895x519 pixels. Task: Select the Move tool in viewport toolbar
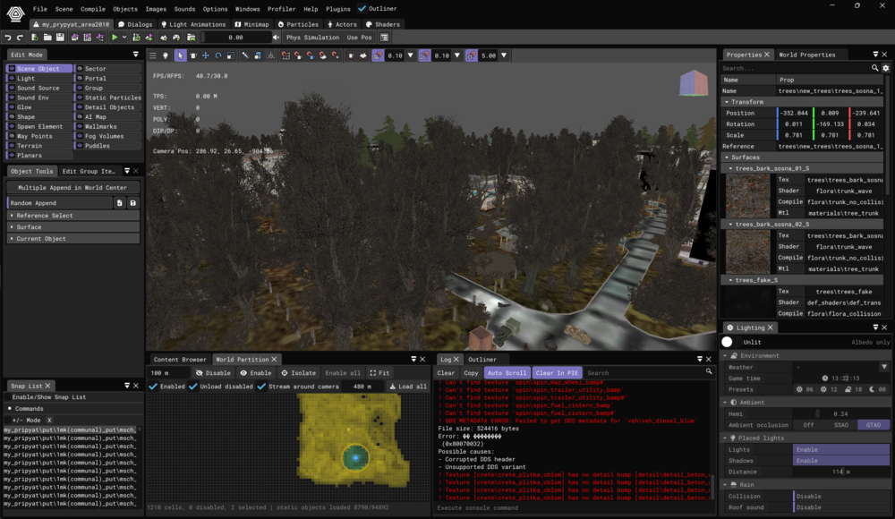[206, 55]
